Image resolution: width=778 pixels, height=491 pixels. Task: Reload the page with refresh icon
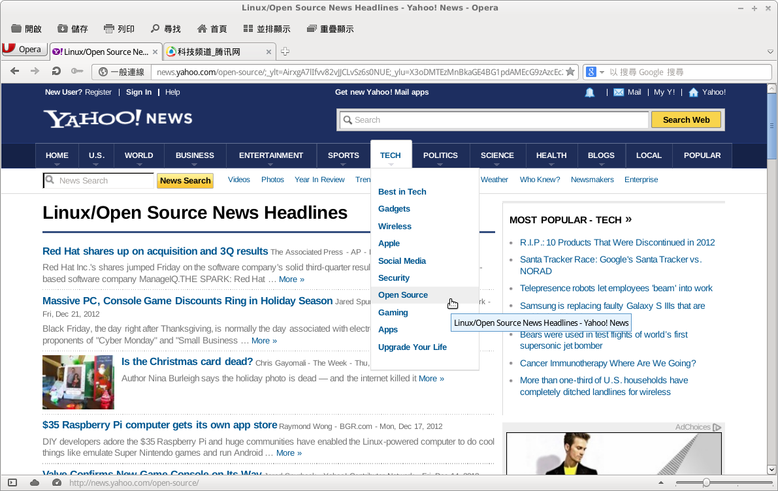tap(56, 71)
